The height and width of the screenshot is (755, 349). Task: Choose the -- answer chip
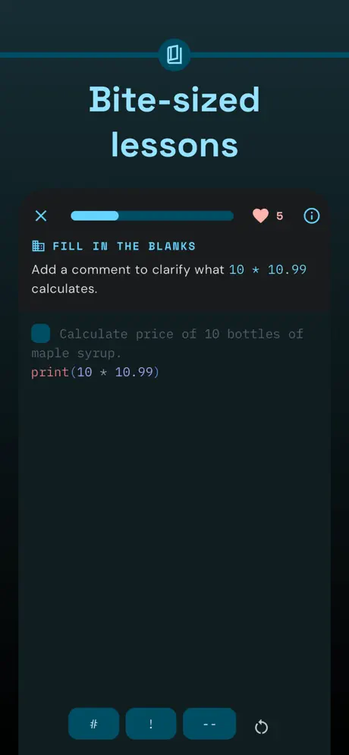click(x=209, y=723)
